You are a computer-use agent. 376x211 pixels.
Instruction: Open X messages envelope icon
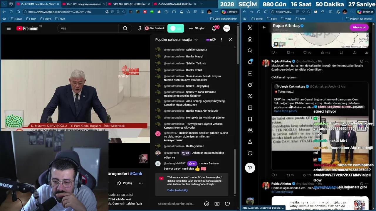250,74
